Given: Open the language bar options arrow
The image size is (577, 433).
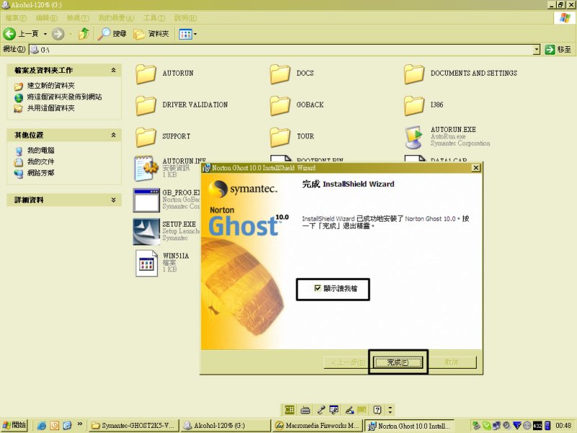Looking at the screenshot, I should (x=390, y=410).
